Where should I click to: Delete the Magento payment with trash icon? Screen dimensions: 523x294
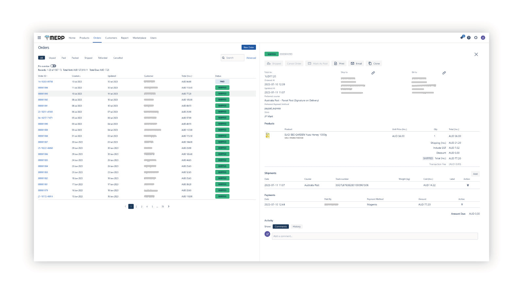(x=462, y=204)
